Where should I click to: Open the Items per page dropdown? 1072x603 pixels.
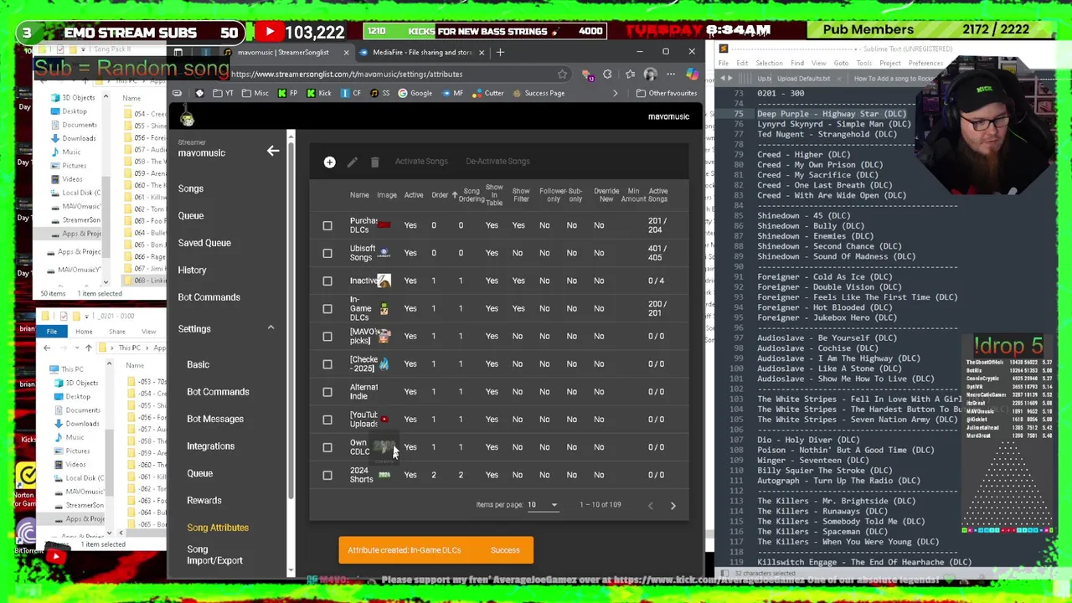pos(543,504)
